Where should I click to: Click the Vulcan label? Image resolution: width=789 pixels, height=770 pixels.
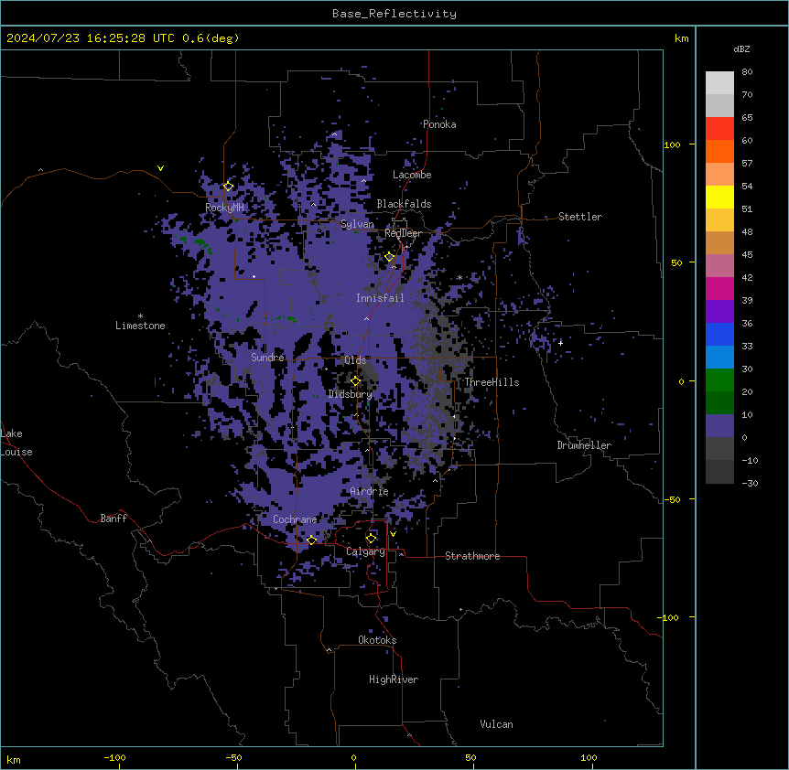click(x=497, y=724)
